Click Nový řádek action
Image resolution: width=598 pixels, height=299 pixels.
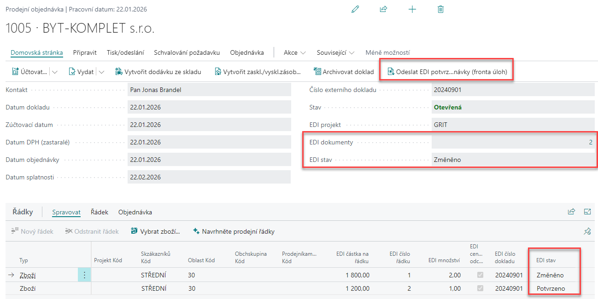(32, 231)
